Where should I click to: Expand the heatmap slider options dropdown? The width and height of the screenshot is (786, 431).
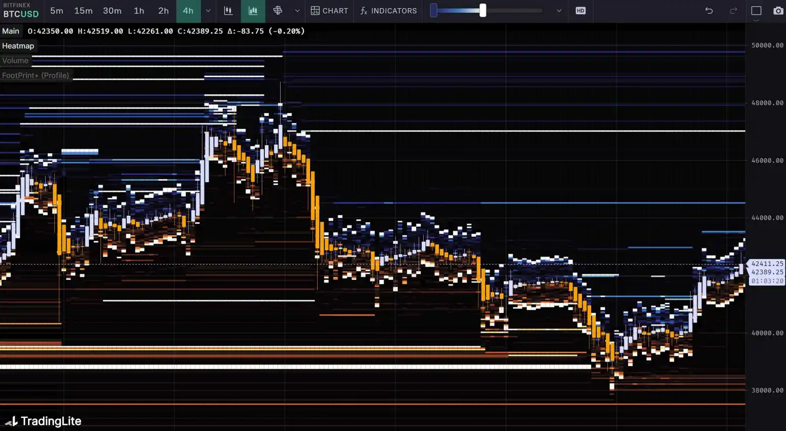[x=559, y=11]
